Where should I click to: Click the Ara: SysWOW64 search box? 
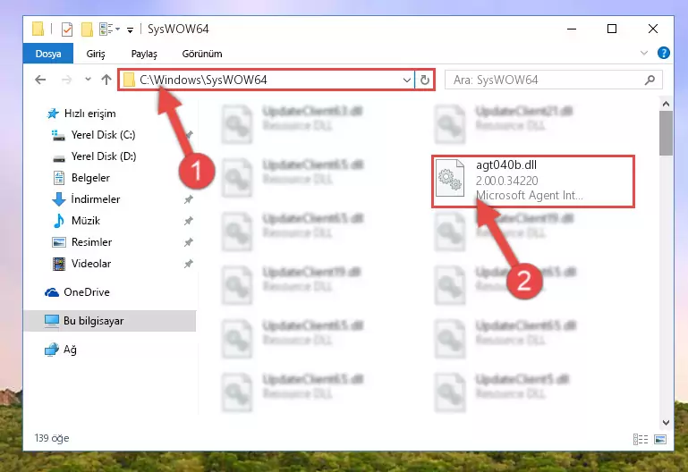tap(553, 80)
